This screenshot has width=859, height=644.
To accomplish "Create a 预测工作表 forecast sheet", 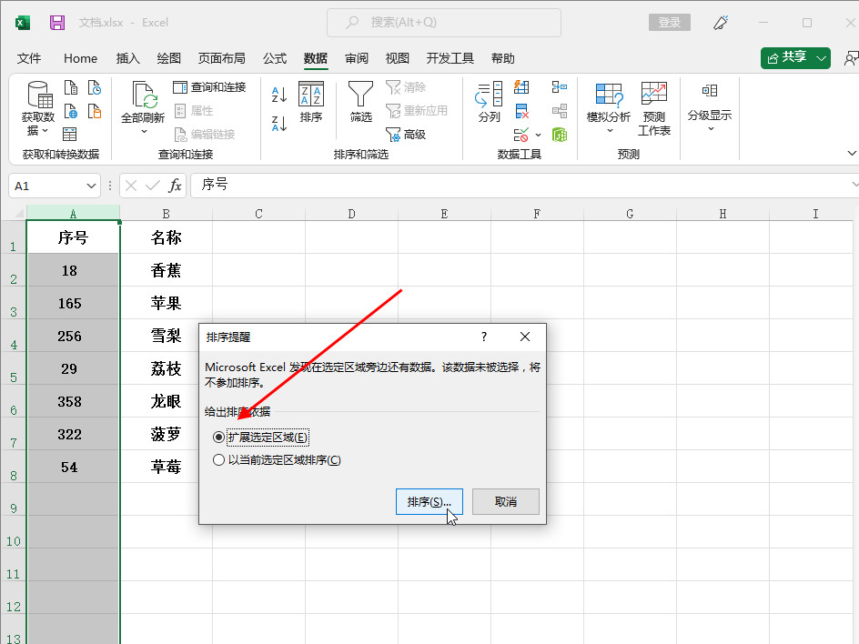I will [654, 108].
